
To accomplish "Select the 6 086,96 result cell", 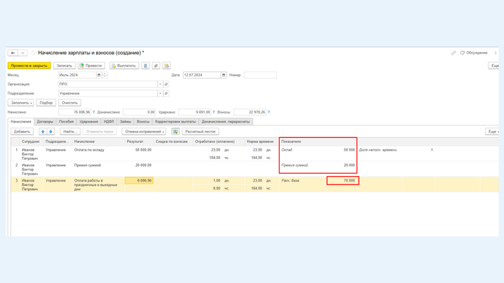I will 139,181.
